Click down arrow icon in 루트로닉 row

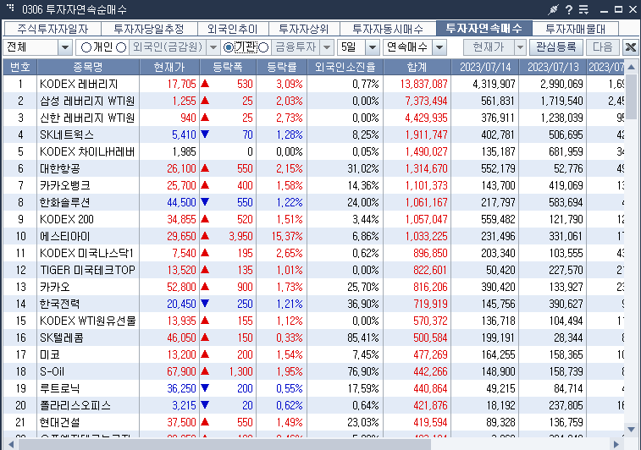(205, 388)
